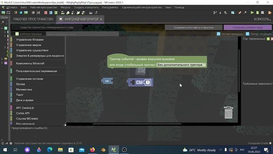Click the trash can on the canvas
273x154 pixels.
(229, 113)
